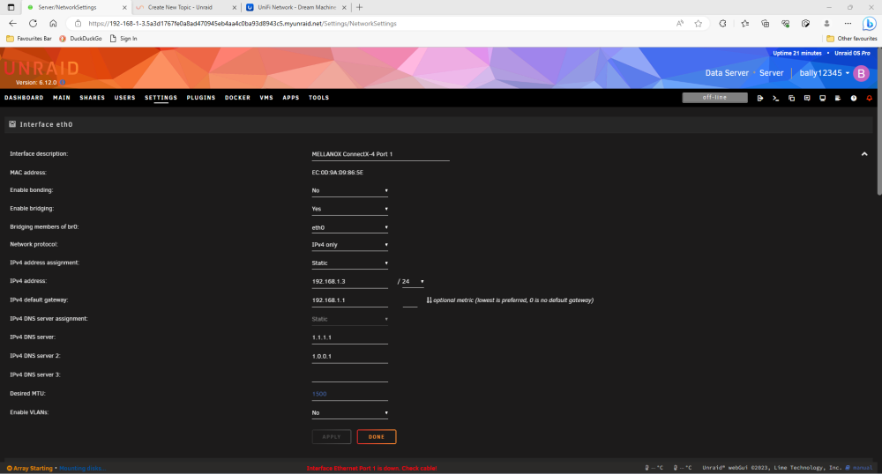Click the site padlock icon in address bar

(78, 23)
